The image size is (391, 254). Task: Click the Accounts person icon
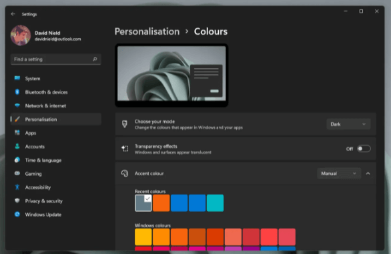pos(17,146)
